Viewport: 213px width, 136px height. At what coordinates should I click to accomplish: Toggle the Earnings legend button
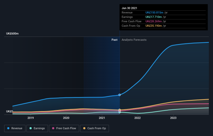[x=37, y=128]
